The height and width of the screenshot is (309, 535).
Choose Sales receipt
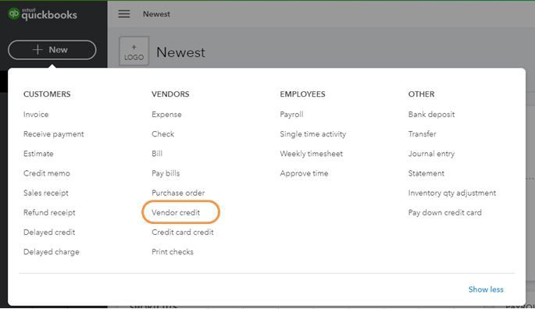tap(46, 193)
